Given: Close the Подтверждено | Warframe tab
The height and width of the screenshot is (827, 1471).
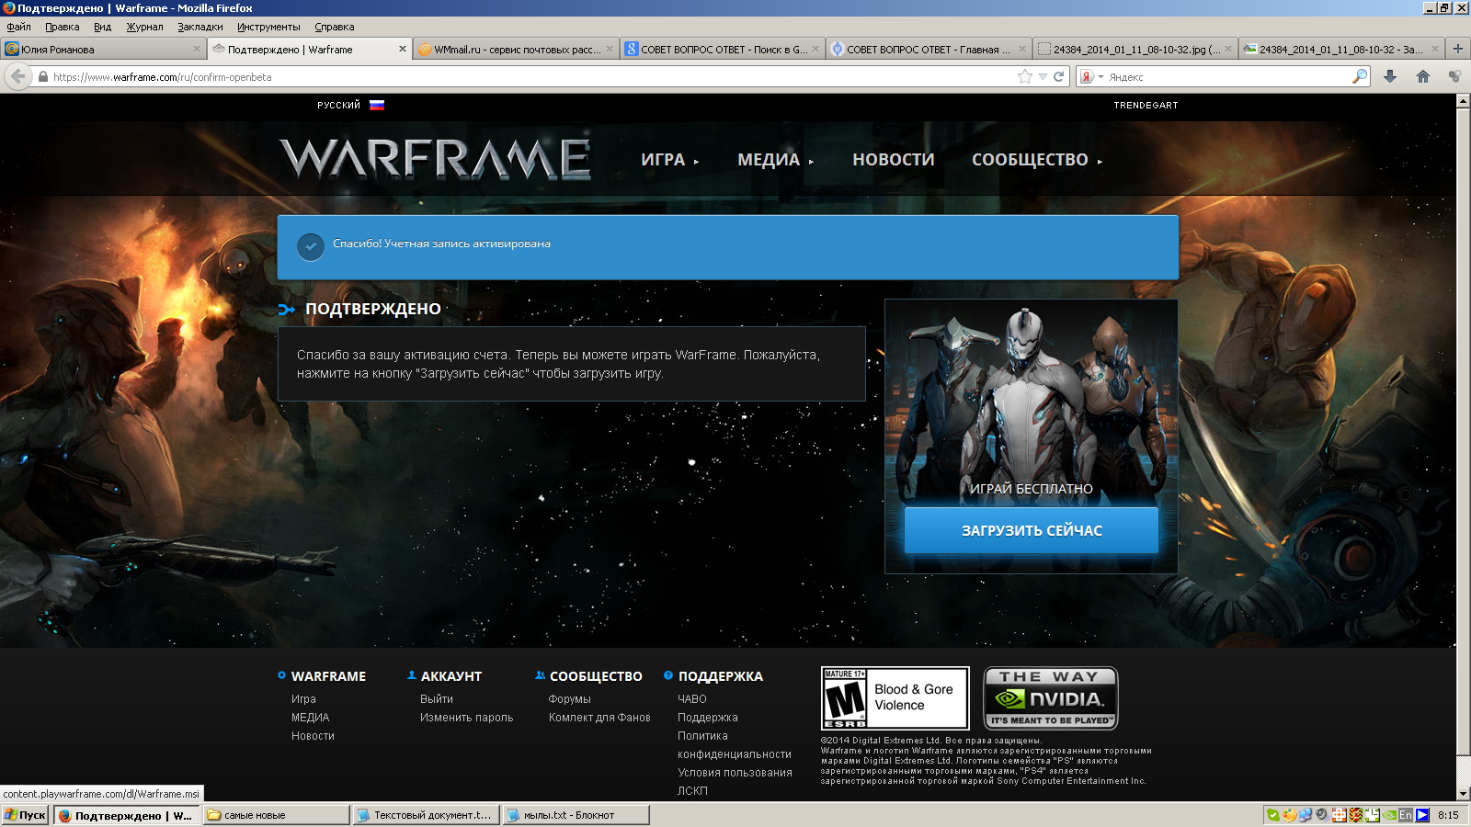Looking at the screenshot, I should pos(402,50).
